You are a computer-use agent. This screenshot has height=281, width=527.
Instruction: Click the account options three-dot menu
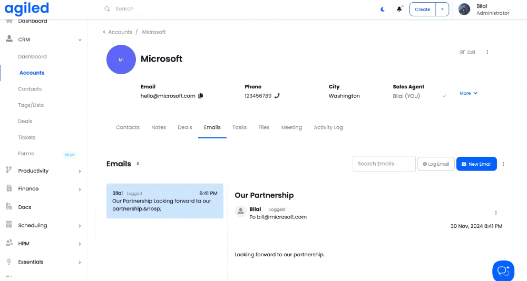click(487, 52)
